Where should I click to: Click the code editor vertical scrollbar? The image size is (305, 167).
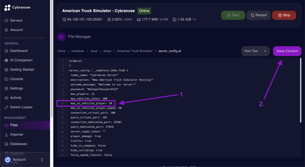click(x=300, y=90)
